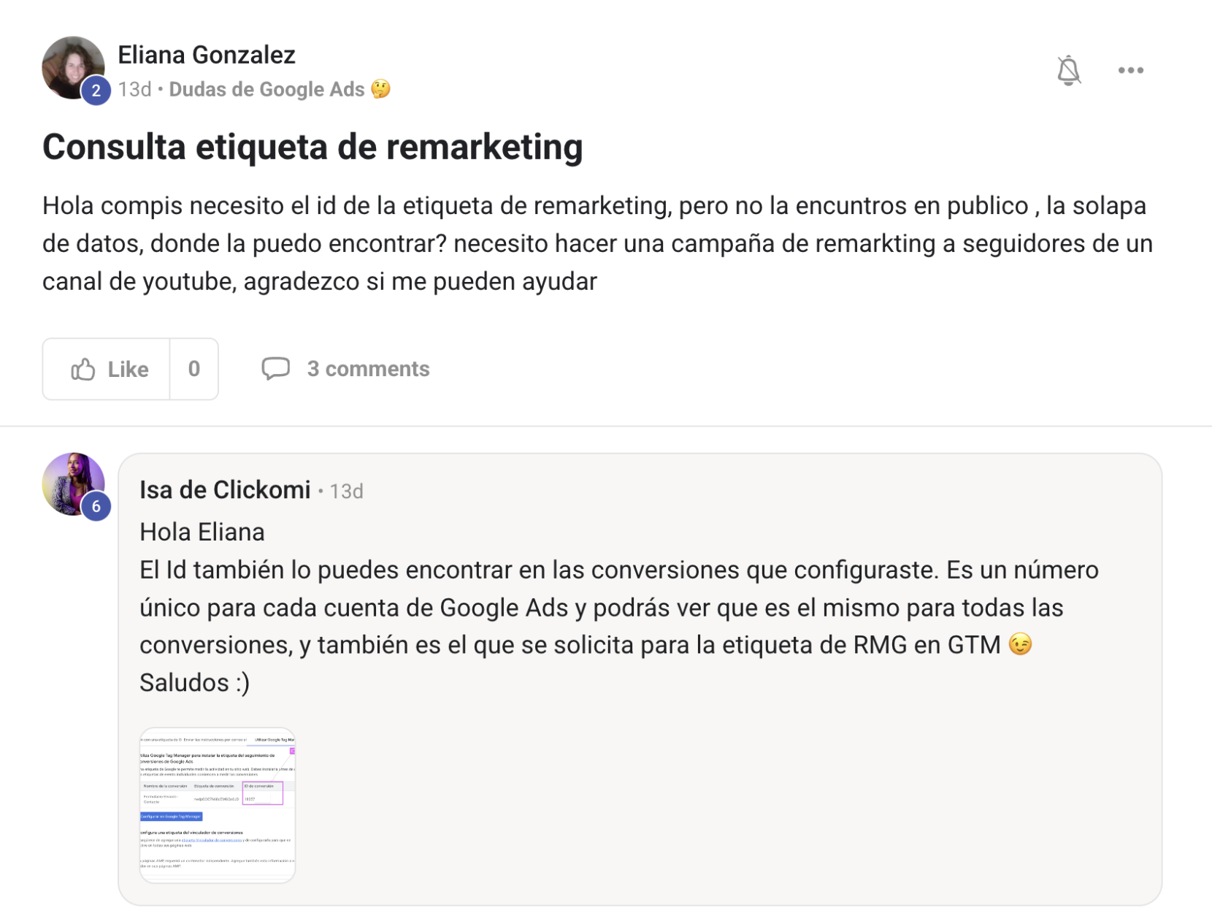Viewport: 1212px width, 916px height.
Task: Open Eliana Gonzalez's profile picture
Action: [73, 68]
